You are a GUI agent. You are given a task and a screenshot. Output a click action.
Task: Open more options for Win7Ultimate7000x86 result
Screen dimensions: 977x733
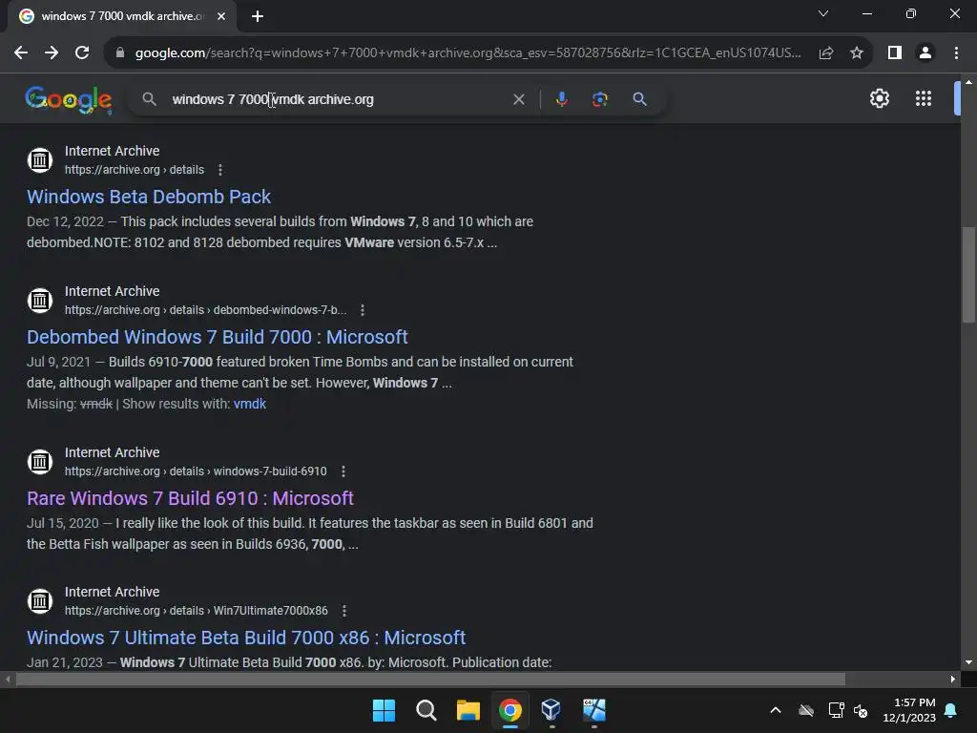(343, 611)
